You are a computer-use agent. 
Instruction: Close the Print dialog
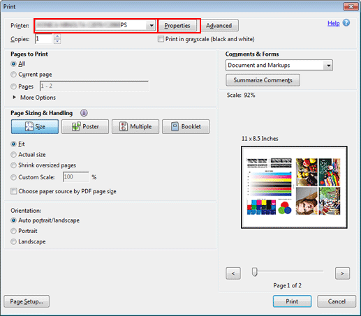point(351,6)
